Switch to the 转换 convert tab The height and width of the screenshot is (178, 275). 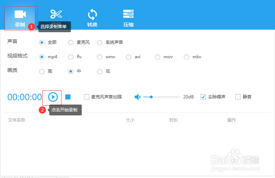[92, 18]
